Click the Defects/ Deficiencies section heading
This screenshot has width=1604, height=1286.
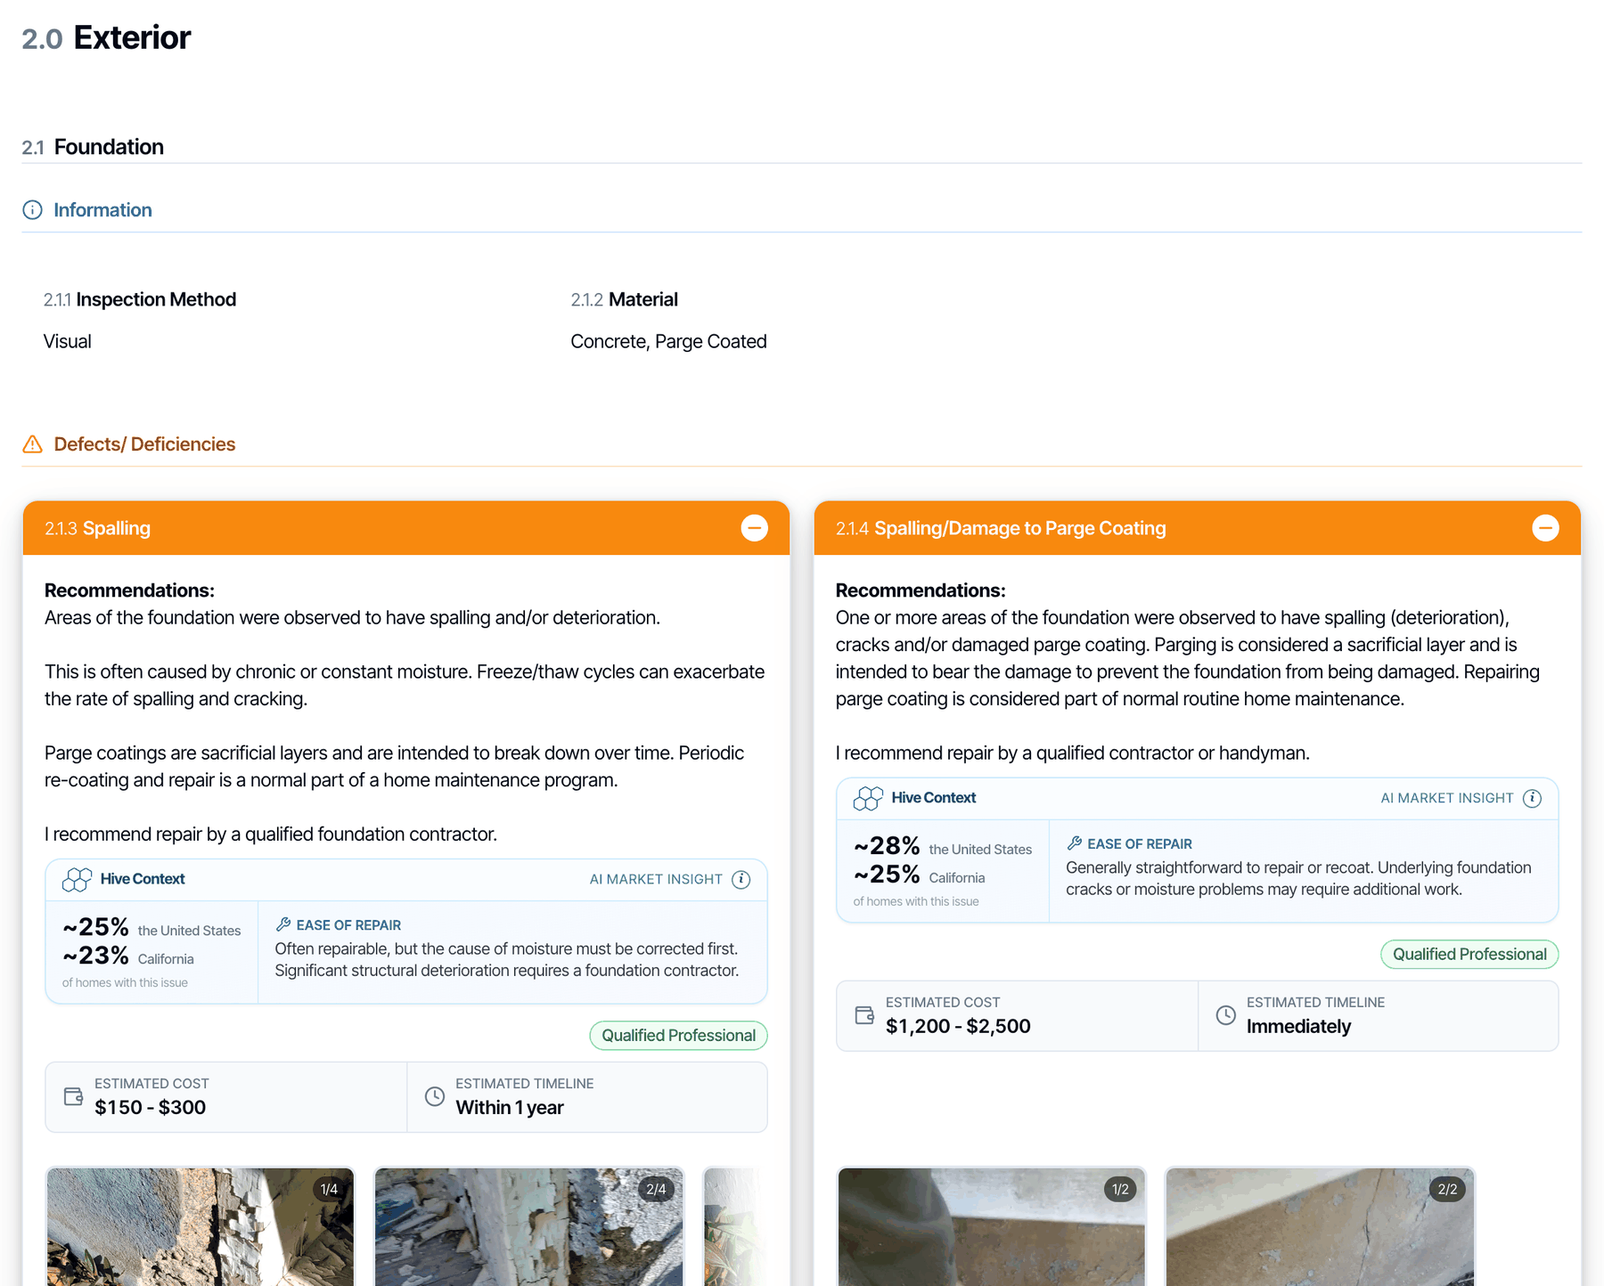click(144, 444)
